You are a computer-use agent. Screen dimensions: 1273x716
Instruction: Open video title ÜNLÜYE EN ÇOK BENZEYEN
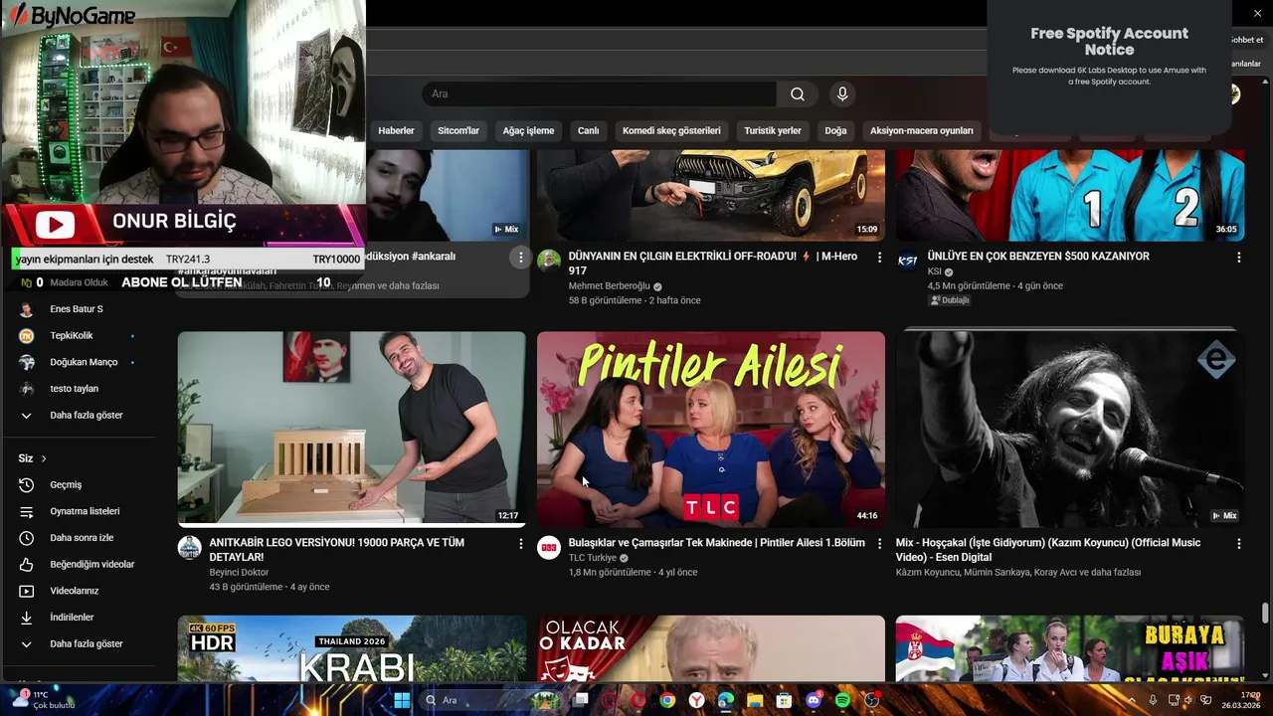1038,257
